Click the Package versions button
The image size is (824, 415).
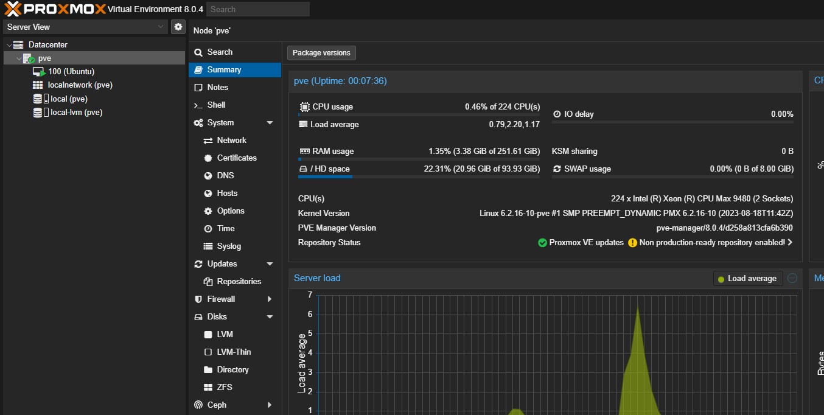pyautogui.click(x=321, y=53)
